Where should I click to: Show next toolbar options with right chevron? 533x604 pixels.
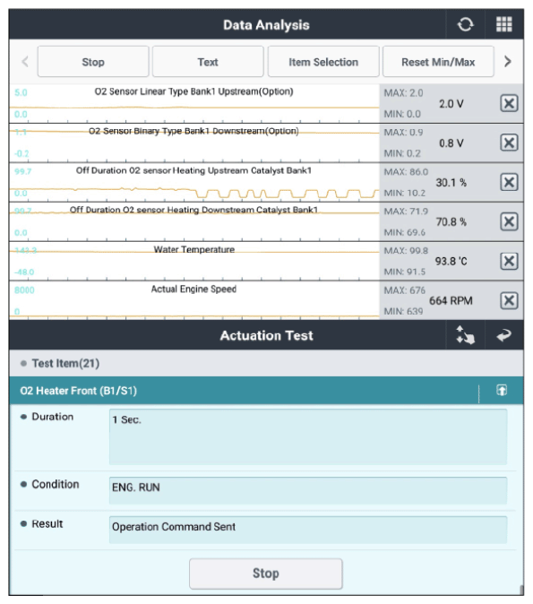point(508,62)
